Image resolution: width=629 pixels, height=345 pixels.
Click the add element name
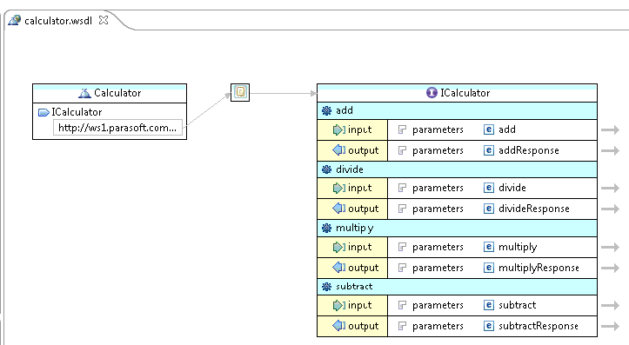tap(507, 129)
